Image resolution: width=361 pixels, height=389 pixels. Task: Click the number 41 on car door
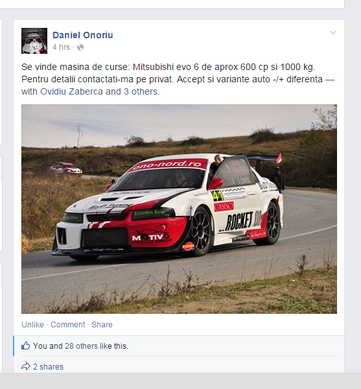point(218,196)
